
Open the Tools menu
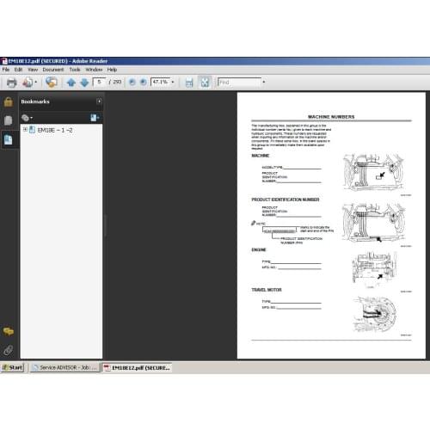click(x=75, y=70)
